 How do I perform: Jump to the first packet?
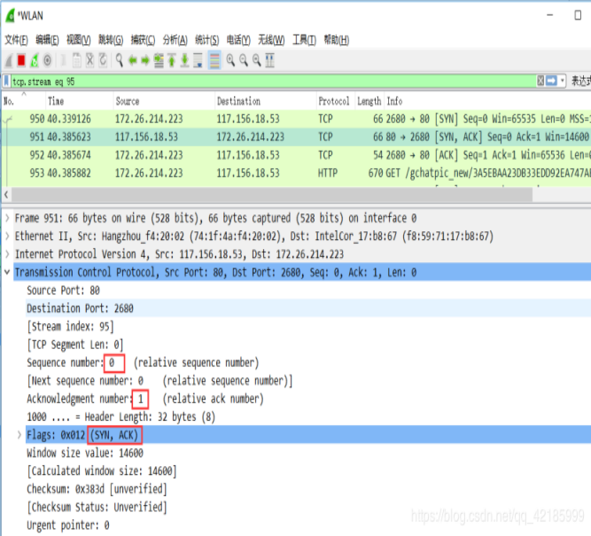click(172, 60)
